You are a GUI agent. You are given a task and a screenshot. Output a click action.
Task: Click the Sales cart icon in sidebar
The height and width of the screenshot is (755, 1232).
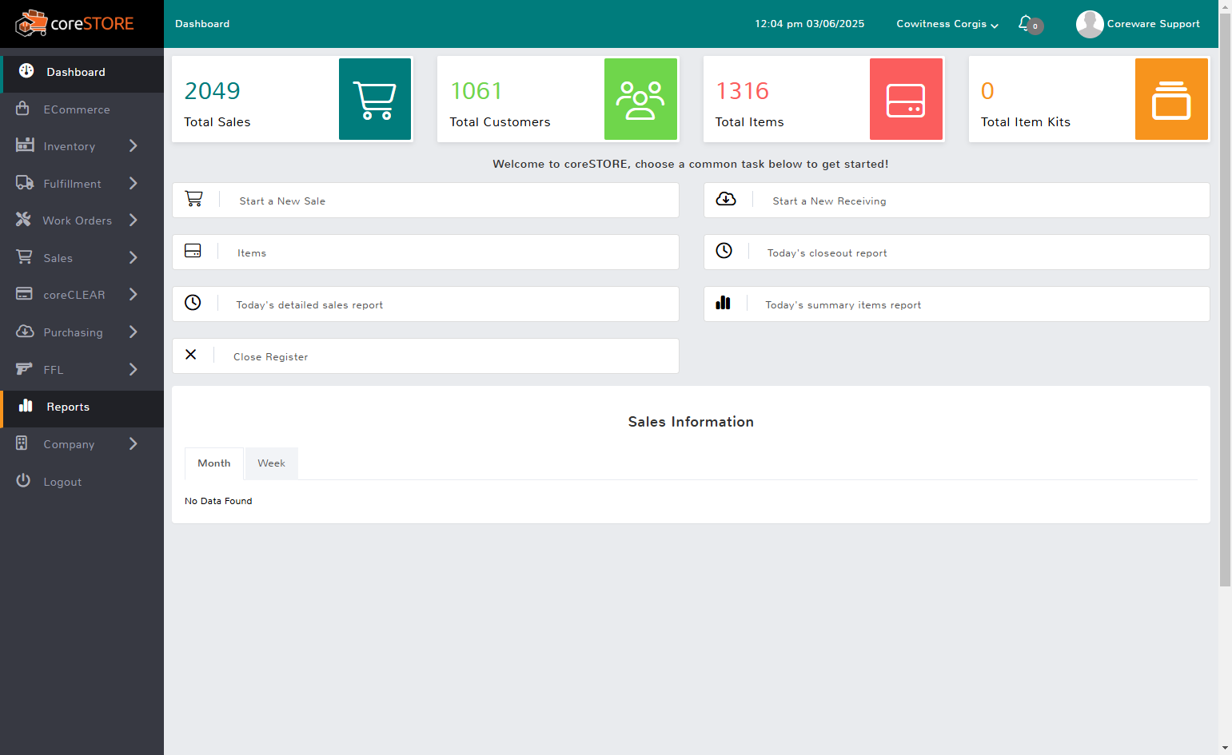tap(25, 257)
